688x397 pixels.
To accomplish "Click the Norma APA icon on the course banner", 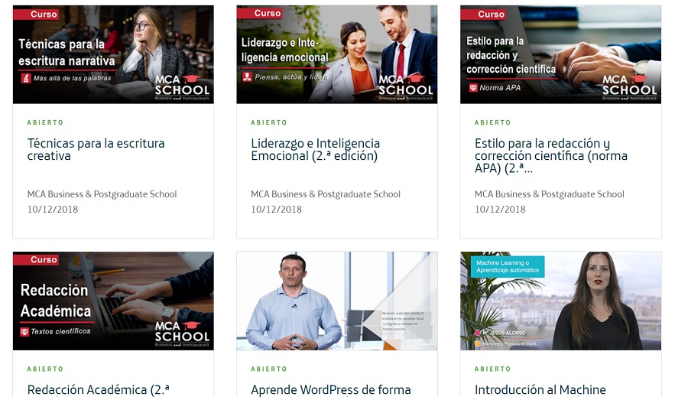I will (473, 88).
